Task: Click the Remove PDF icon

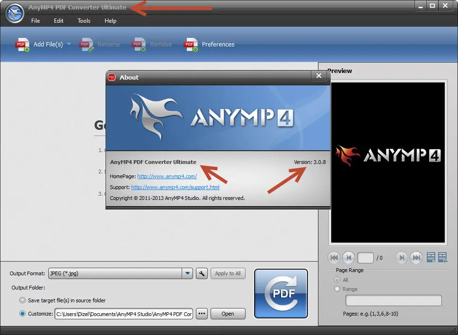Action: (x=139, y=45)
